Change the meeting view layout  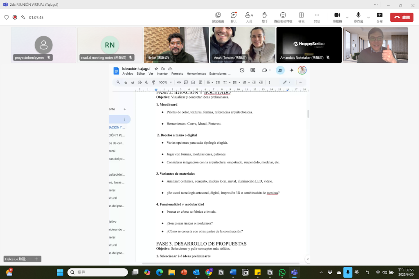point(301,17)
